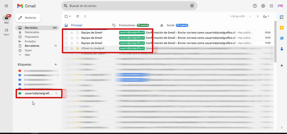Open the Es input language dropdown
The width and height of the screenshot is (287, 134).
tap(266, 16)
